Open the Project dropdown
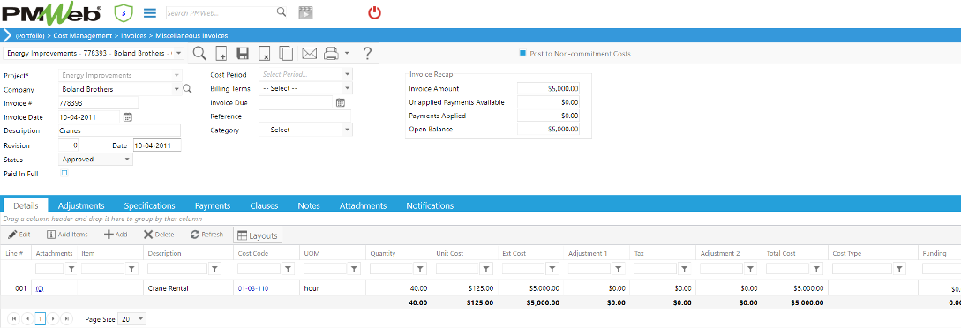961x328 pixels. [x=177, y=75]
